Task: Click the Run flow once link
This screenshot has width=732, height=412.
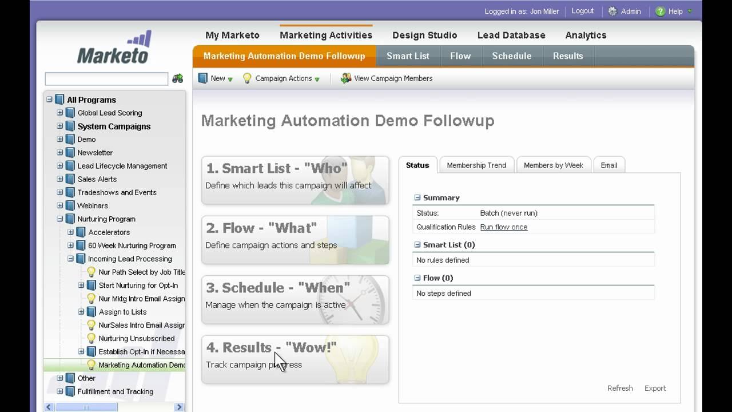Action: coord(504,227)
